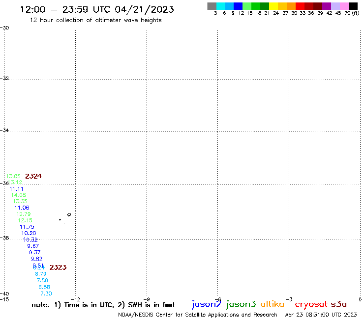Click the wave height value 7.80

point(42,281)
